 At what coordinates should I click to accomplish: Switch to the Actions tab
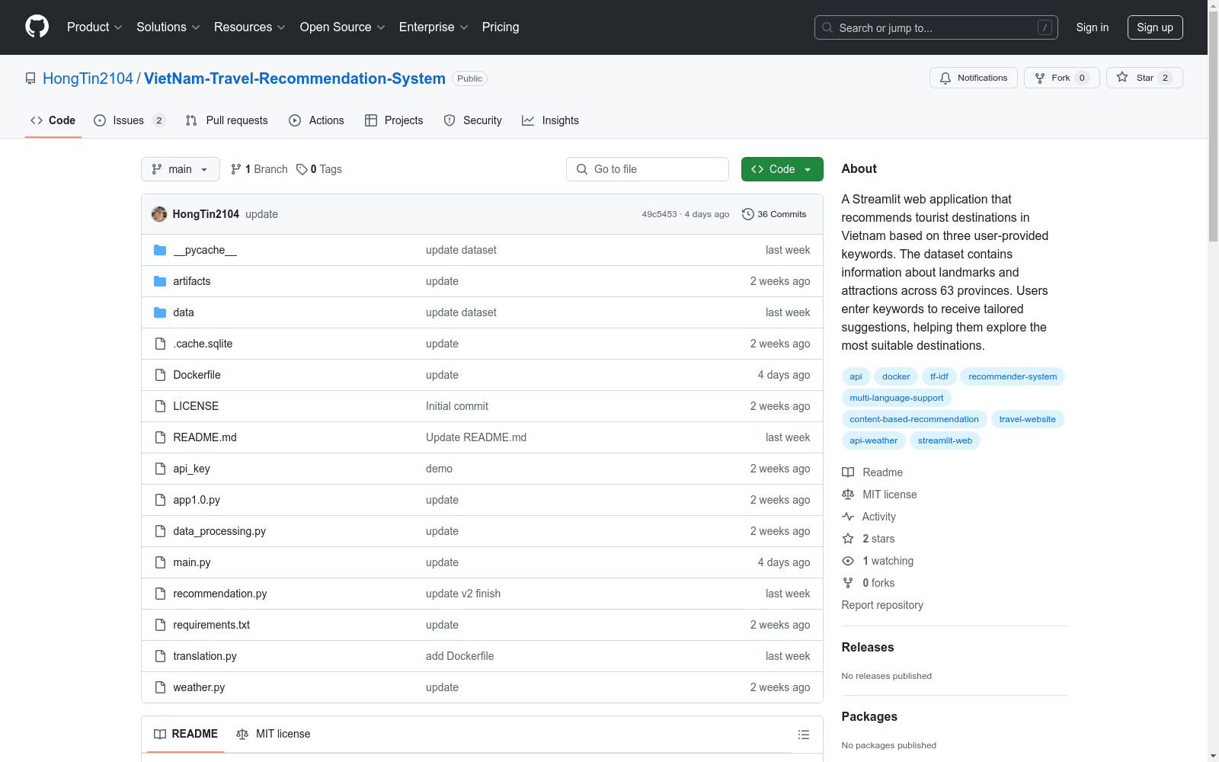point(316,120)
